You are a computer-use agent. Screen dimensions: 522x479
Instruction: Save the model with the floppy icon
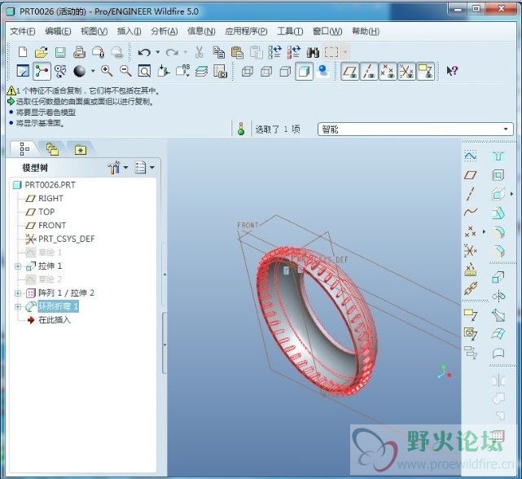60,52
